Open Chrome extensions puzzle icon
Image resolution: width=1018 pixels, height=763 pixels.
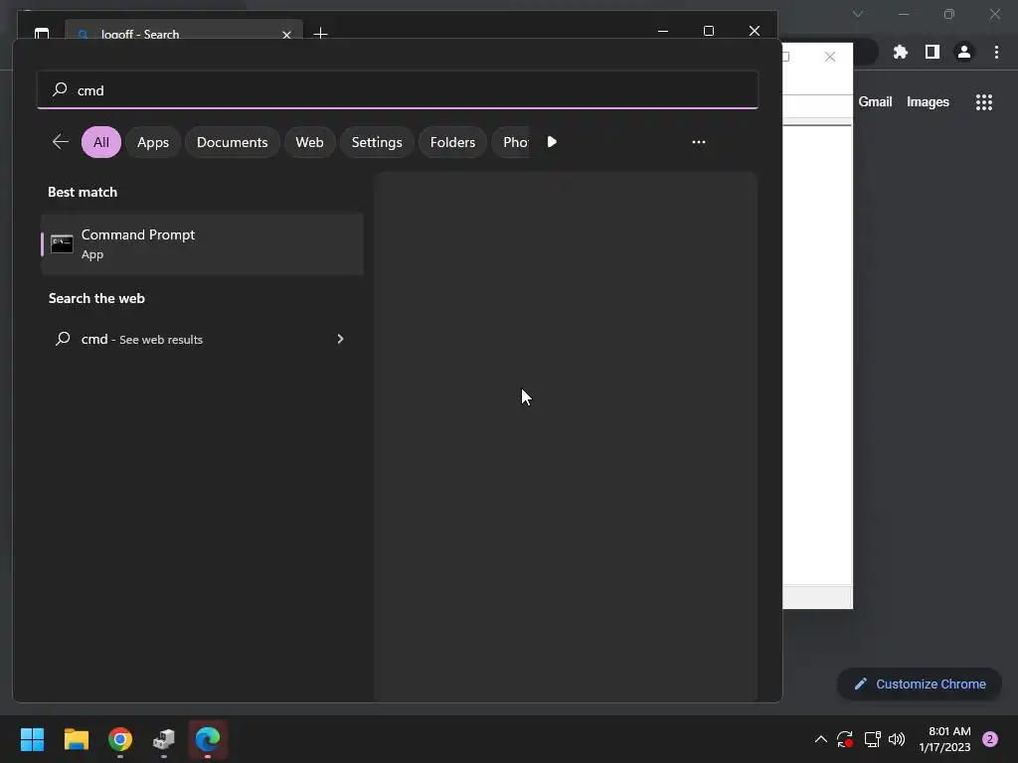tap(900, 52)
